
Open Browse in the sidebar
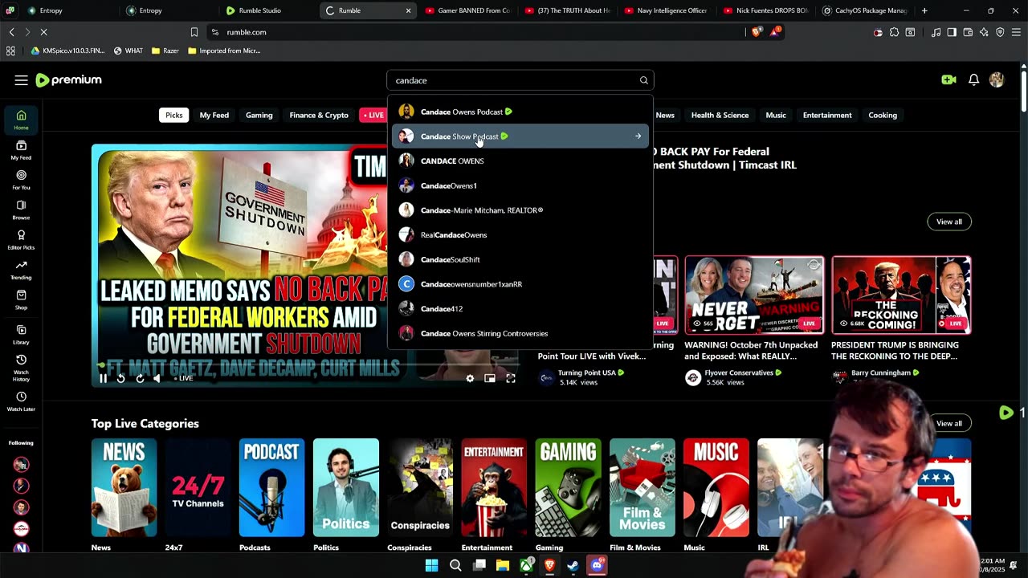(x=21, y=210)
